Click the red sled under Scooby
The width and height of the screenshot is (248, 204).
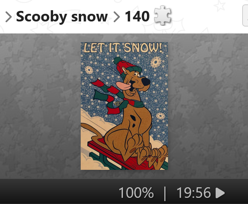click(x=120, y=154)
